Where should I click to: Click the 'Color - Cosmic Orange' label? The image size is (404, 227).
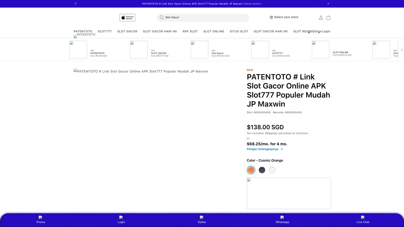click(265, 160)
